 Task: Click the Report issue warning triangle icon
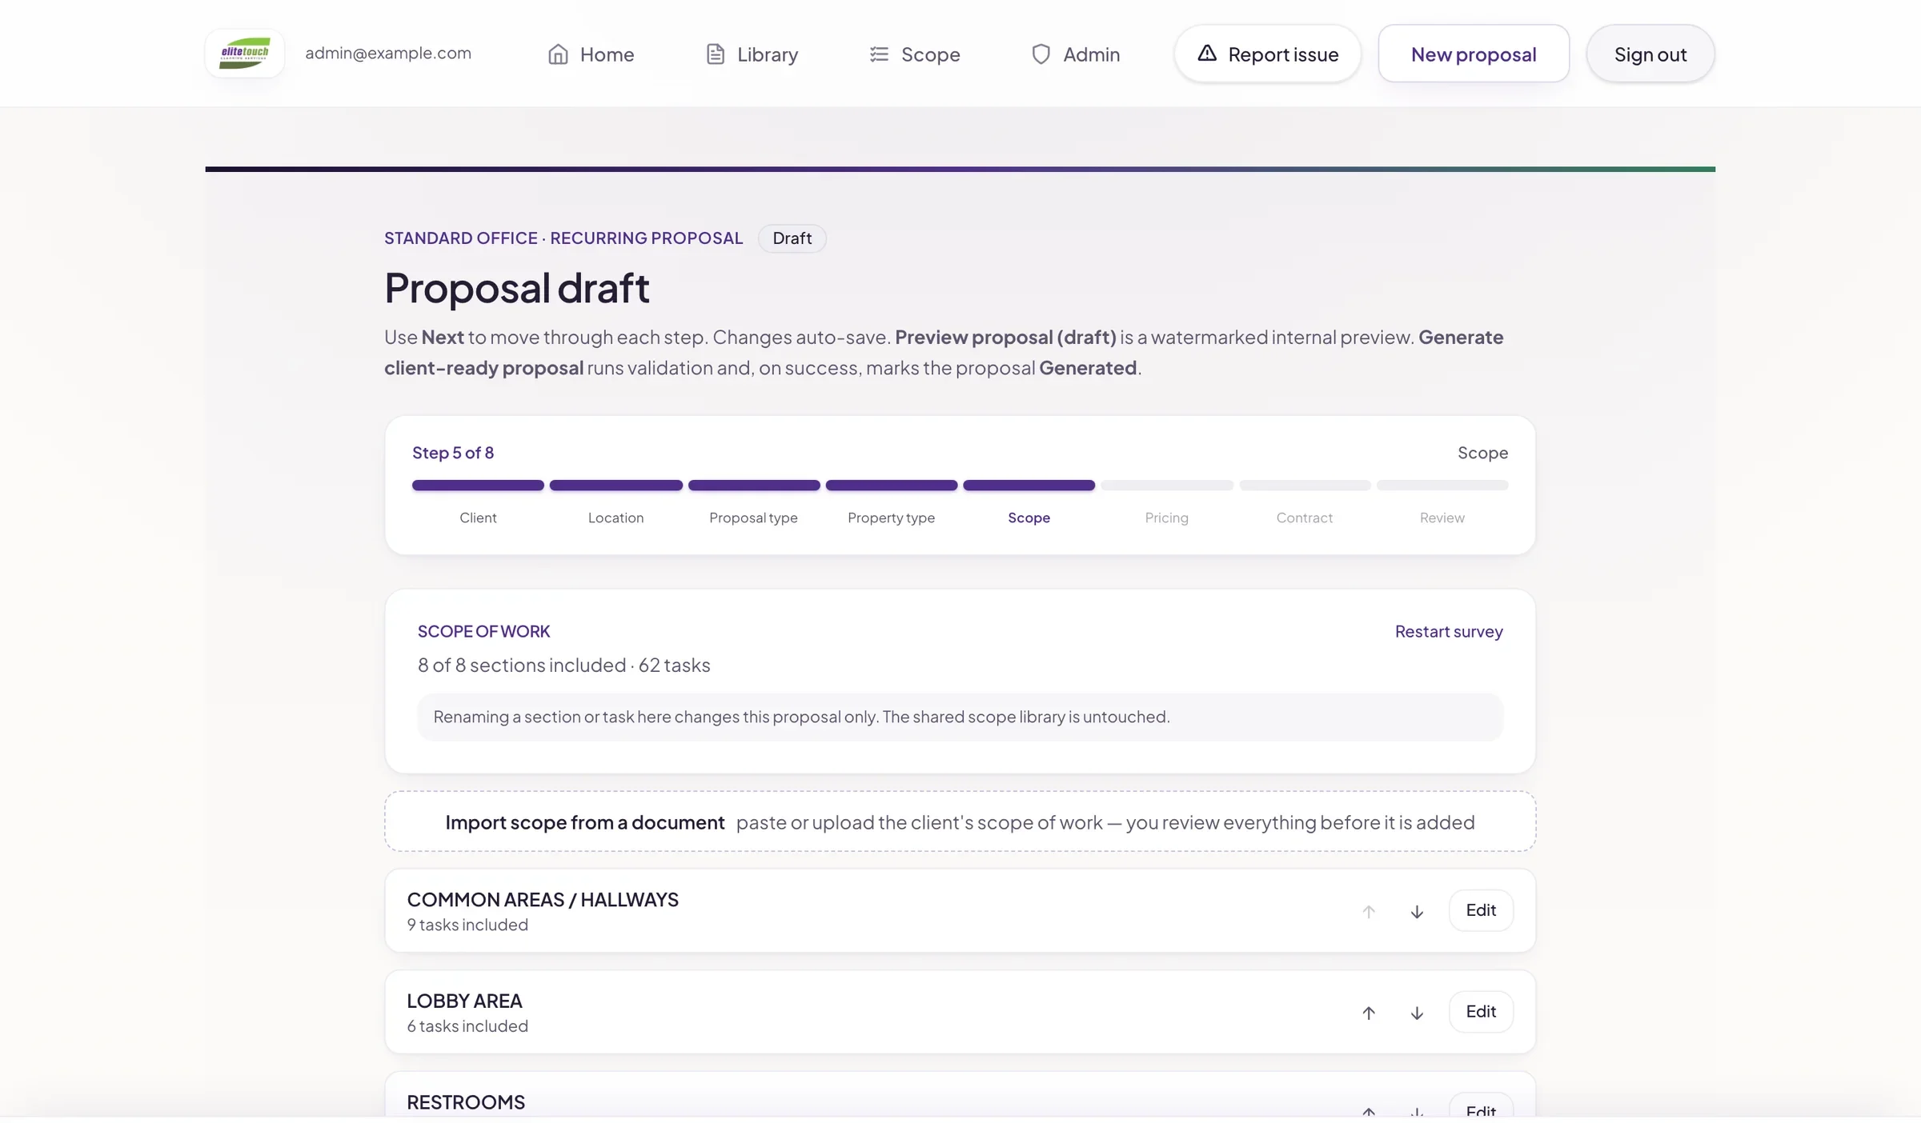[1207, 54]
